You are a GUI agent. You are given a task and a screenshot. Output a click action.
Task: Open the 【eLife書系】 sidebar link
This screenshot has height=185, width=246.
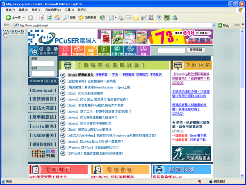tap(43, 126)
